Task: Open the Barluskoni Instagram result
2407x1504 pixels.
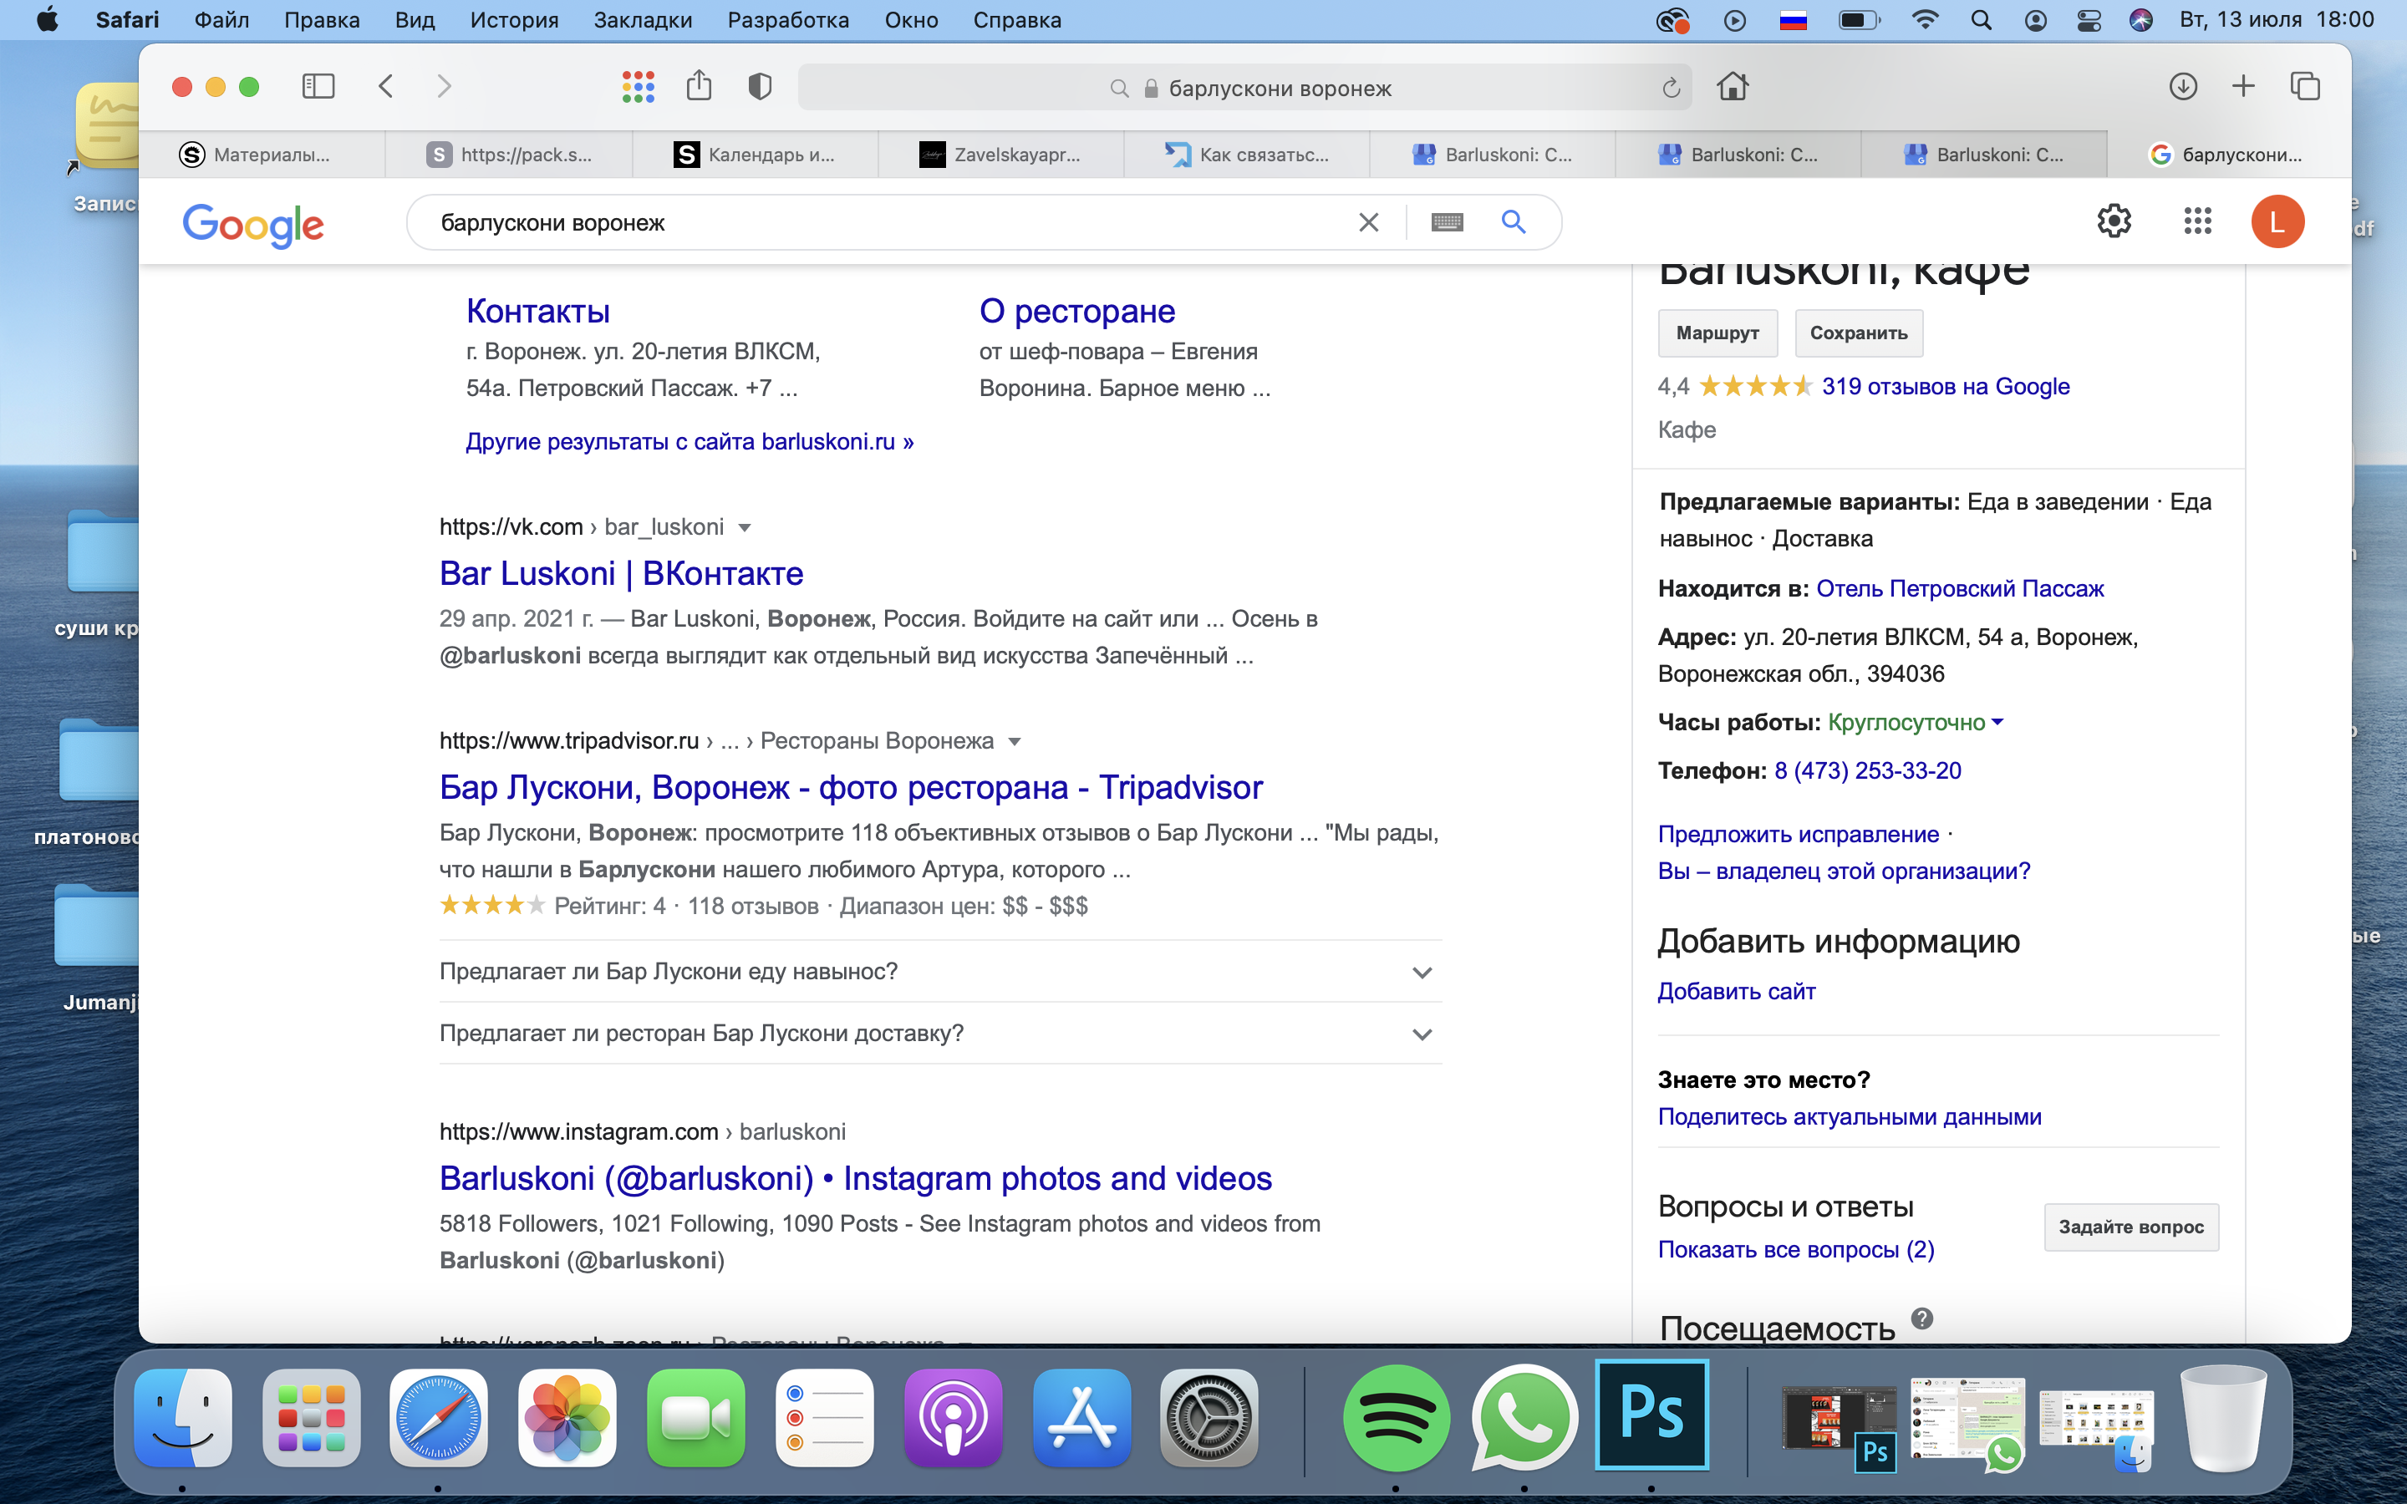Action: [x=855, y=1179]
